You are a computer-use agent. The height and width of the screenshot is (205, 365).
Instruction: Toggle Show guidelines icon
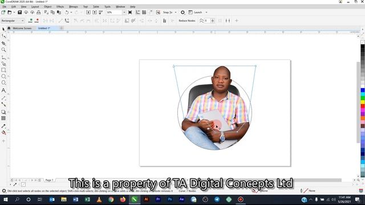[151, 13]
